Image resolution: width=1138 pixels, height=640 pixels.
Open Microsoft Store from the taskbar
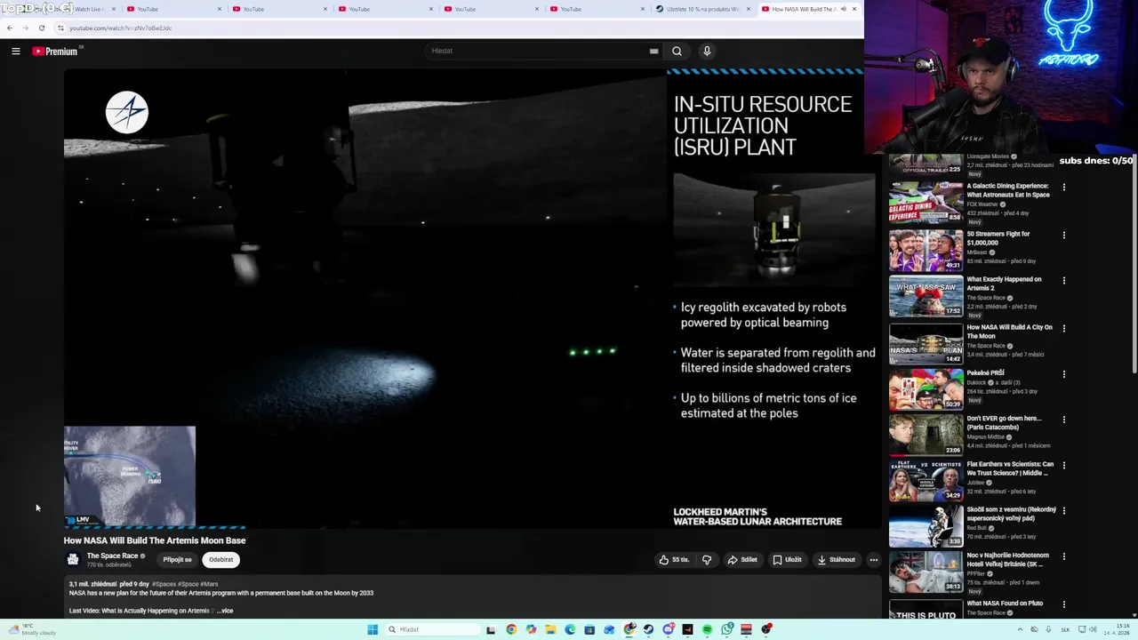[x=589, y=629]
